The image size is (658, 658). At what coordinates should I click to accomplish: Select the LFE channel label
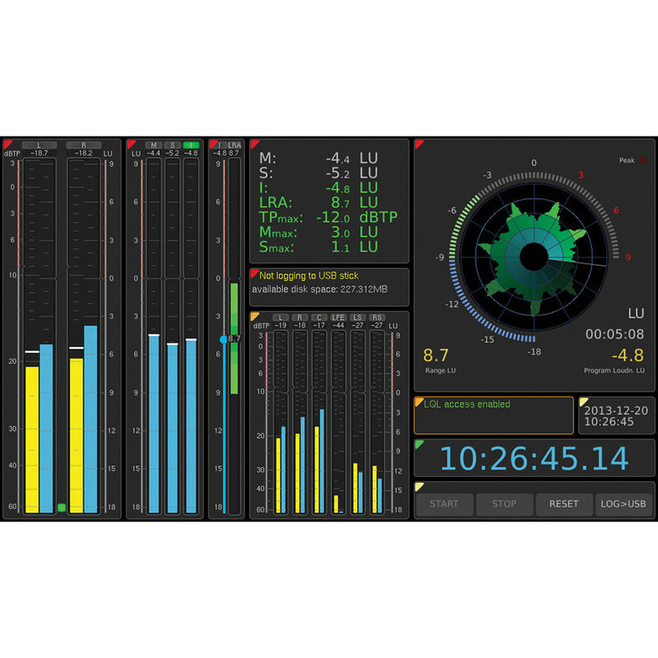click(x=338, y=317)
